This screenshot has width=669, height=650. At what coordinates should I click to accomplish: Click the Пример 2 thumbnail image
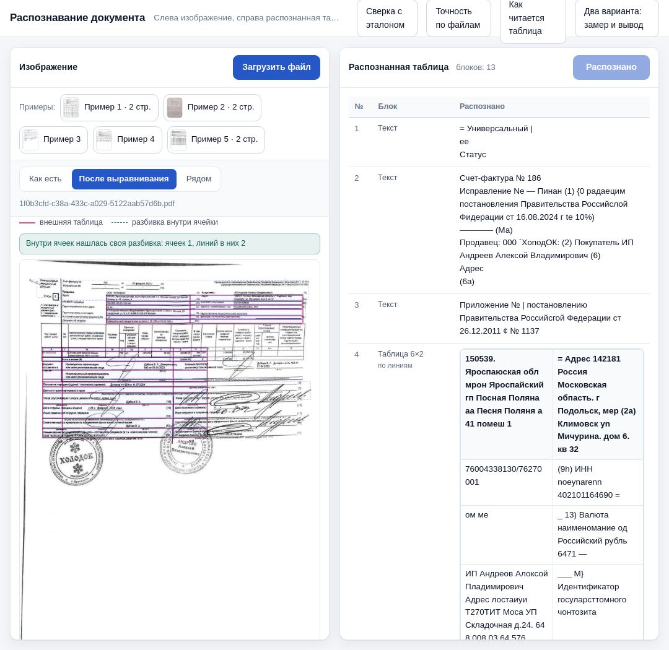click(x=175, y=108)
